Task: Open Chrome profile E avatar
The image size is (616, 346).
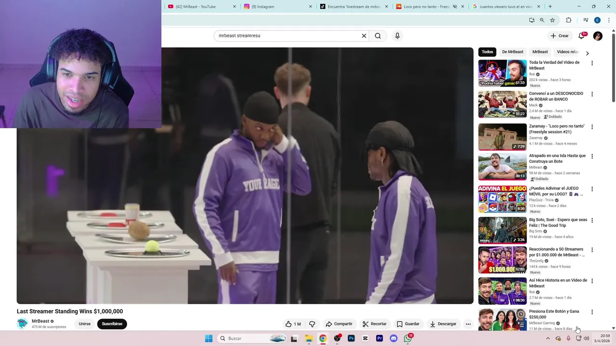Action: [597, 20]
